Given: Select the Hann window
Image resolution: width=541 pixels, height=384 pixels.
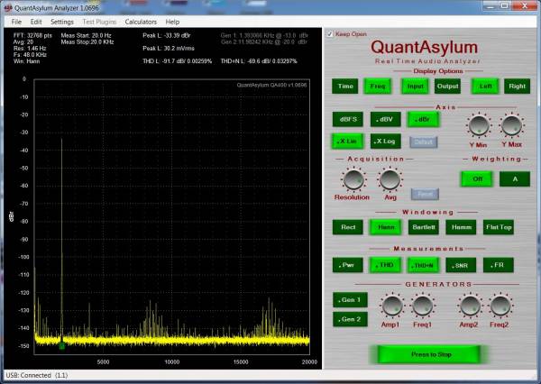Looking at the screenshot, I should click(x=385, y=227).
